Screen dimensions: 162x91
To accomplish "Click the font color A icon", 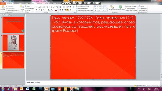I will (x=56, y=10).
